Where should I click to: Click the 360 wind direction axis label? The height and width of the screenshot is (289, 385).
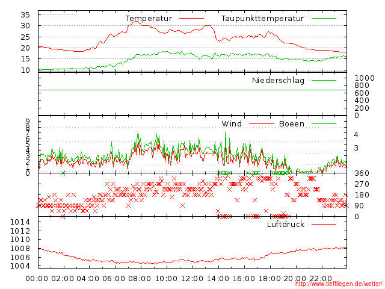[x=362, y=173]
